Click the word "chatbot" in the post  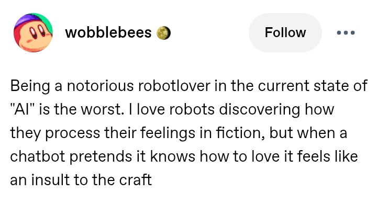coord(35,157)
